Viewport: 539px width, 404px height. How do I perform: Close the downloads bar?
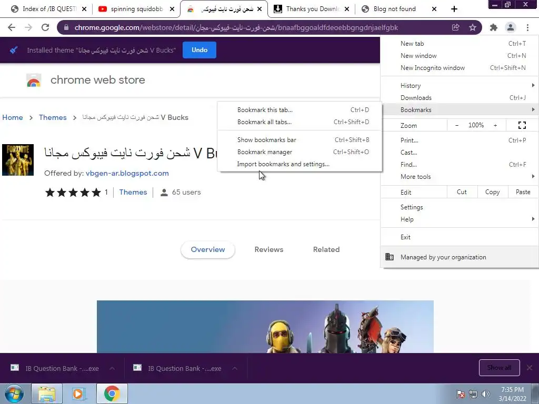click(x=530, y=368)
